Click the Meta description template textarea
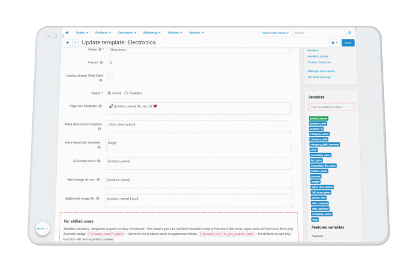The height and width of the screenshot is (266, 418). click(x=199, y=127)
